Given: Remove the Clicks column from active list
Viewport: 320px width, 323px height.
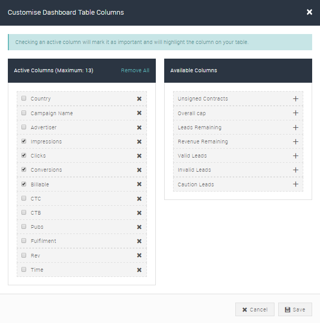Looking at the screenshot, I should click(139, 156).
